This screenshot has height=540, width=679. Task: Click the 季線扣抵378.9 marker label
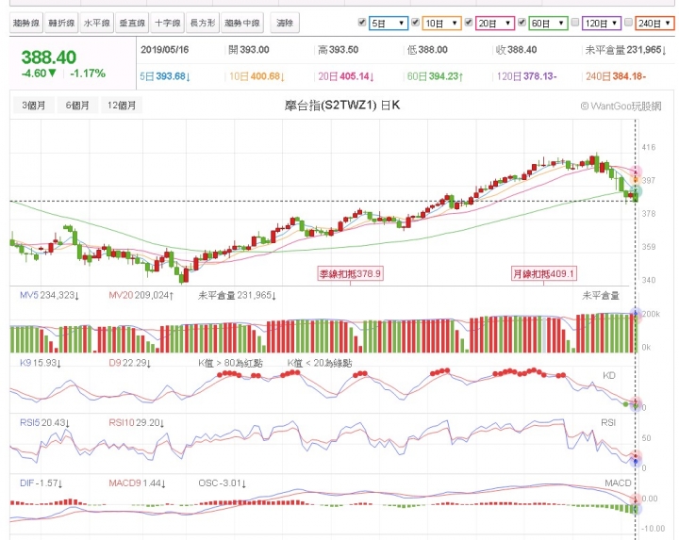tap(350, 273)
